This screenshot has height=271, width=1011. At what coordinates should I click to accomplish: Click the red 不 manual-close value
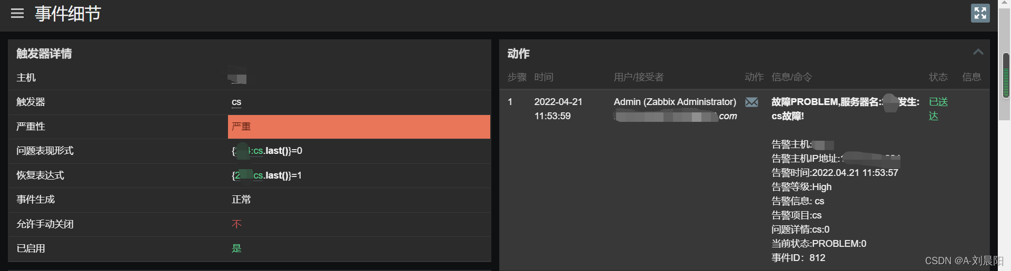(x=236, y=224)
